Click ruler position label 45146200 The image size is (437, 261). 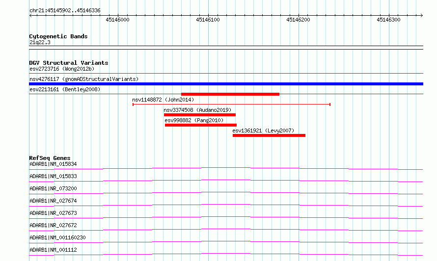coord(298,20)
